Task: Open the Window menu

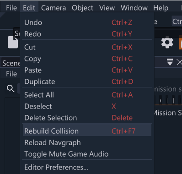Action: (134, 8)
